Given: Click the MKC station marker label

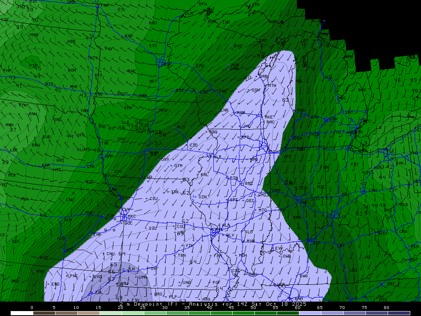Looking at the screenshot, I should coord(132,216).
